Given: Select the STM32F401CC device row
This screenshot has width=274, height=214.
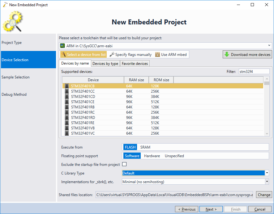Looking at the screenshot, I should [x=163, y=91].
